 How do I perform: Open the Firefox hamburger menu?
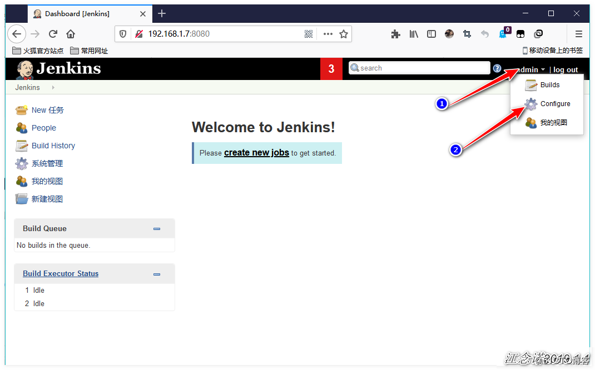point(579,34)
